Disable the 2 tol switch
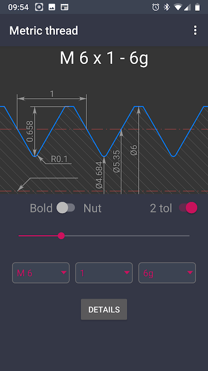 [x=188, y=208]
